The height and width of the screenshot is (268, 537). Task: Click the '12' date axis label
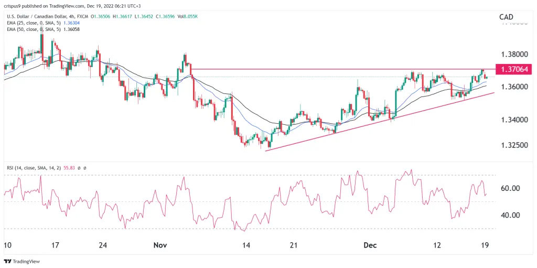(437, 245)
